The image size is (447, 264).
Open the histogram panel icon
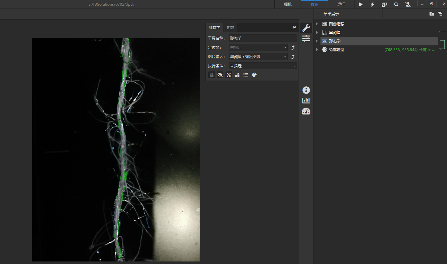pyautogui.click(x=306, y=100)
